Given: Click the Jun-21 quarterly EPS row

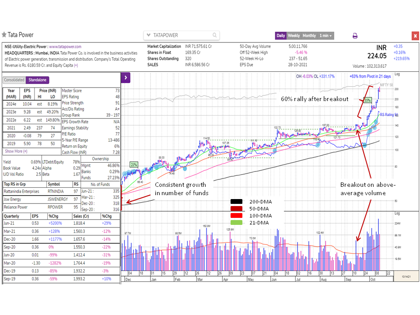Looking at the screenshot, I should tap(61, 223).
